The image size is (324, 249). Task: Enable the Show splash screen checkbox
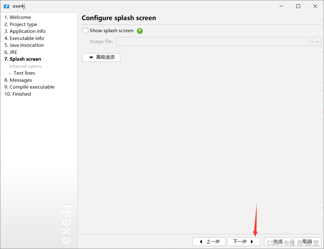click(85, 31)
